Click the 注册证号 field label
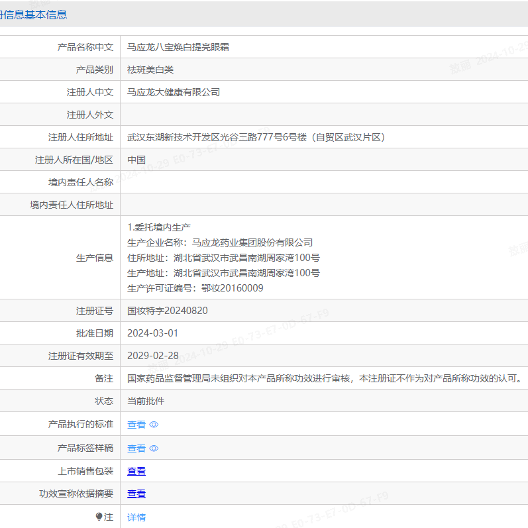The width and height of the screenshot is (528, 528). tap(95, 311)
